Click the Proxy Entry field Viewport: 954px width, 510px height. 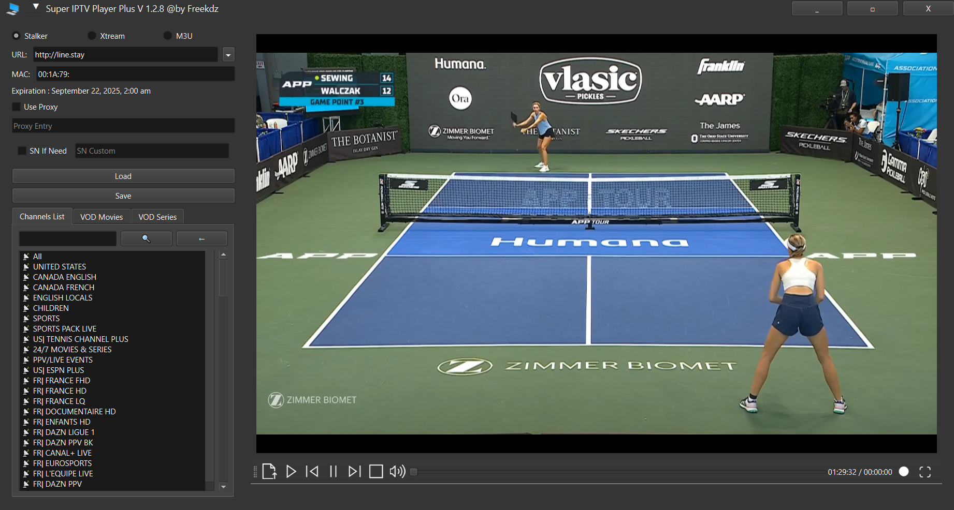tap(123, 126)
